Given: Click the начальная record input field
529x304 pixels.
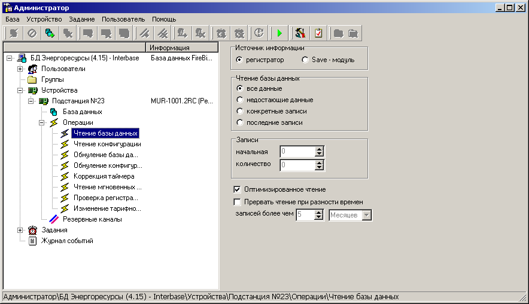Looking at the screenshot, I should tap(297, 152).
